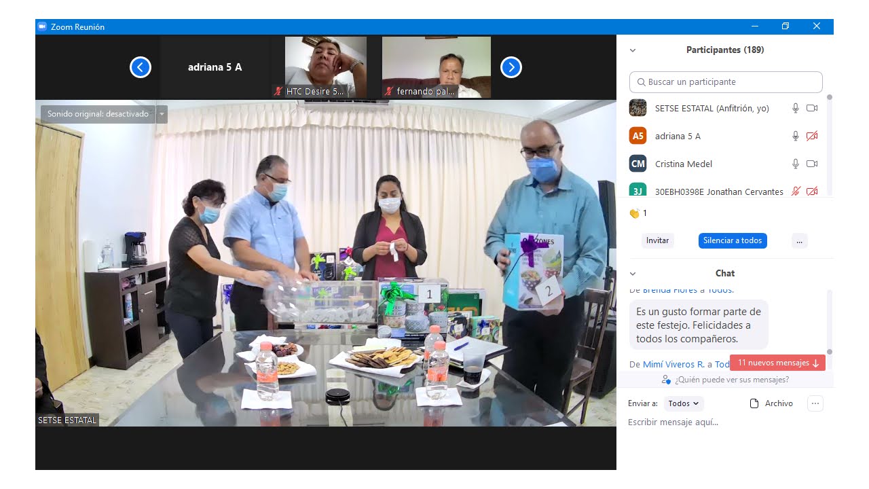Image resolution: width=869 pixels, height=489 pixels.
Task: Toggle Jonathan Cervantes crossed camera icon
Action: 812,192
